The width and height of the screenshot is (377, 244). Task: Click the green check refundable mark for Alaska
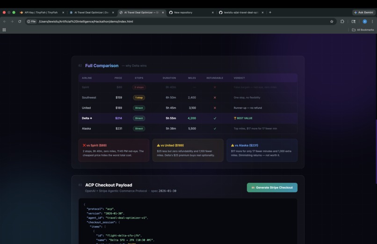215,129
